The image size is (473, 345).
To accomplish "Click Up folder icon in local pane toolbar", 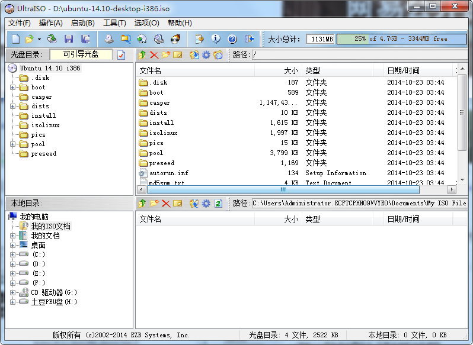I will click(x=142, y=204).
